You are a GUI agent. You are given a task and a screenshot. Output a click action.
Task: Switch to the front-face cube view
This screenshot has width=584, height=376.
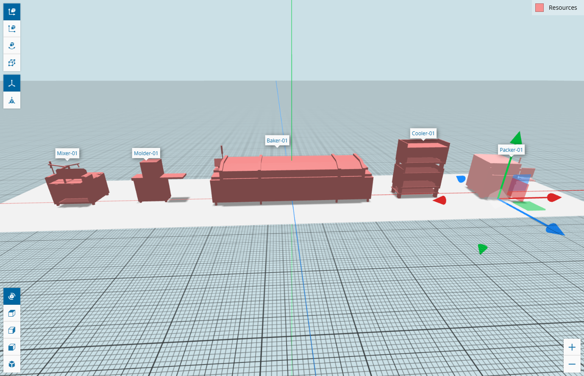(12, 347)
